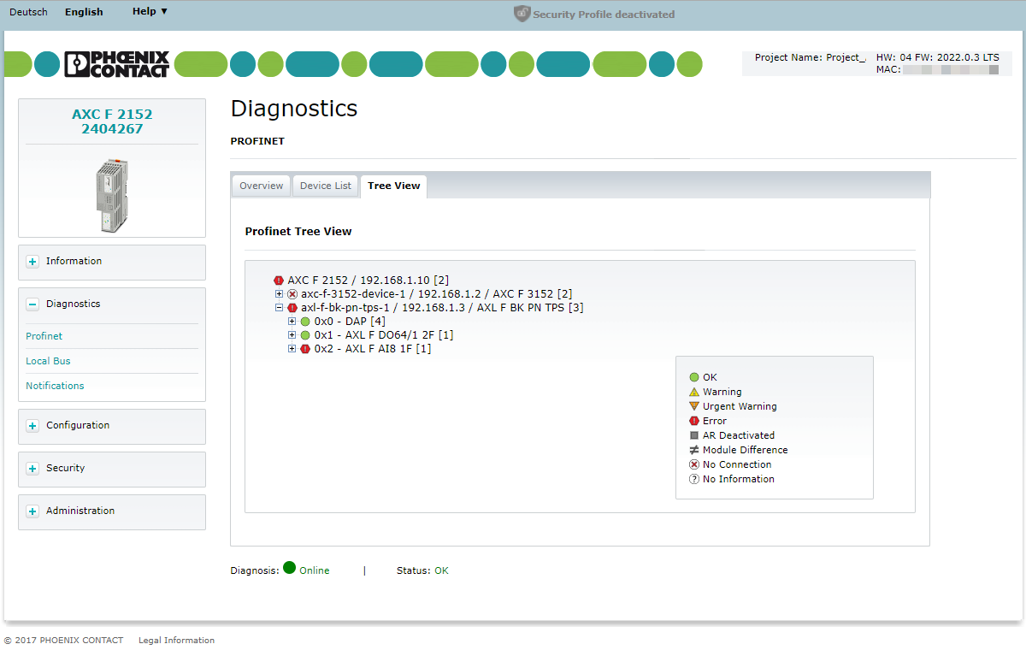Click the Security Profile shield icon
1026x650 pixels.
[x=522, y=14]
